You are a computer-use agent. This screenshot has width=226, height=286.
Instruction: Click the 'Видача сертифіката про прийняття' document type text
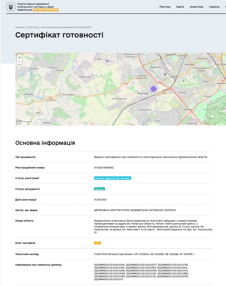151,157
